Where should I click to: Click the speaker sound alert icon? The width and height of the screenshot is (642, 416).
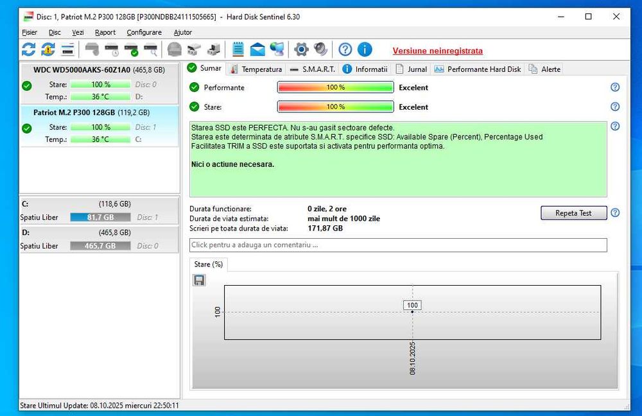320,49
